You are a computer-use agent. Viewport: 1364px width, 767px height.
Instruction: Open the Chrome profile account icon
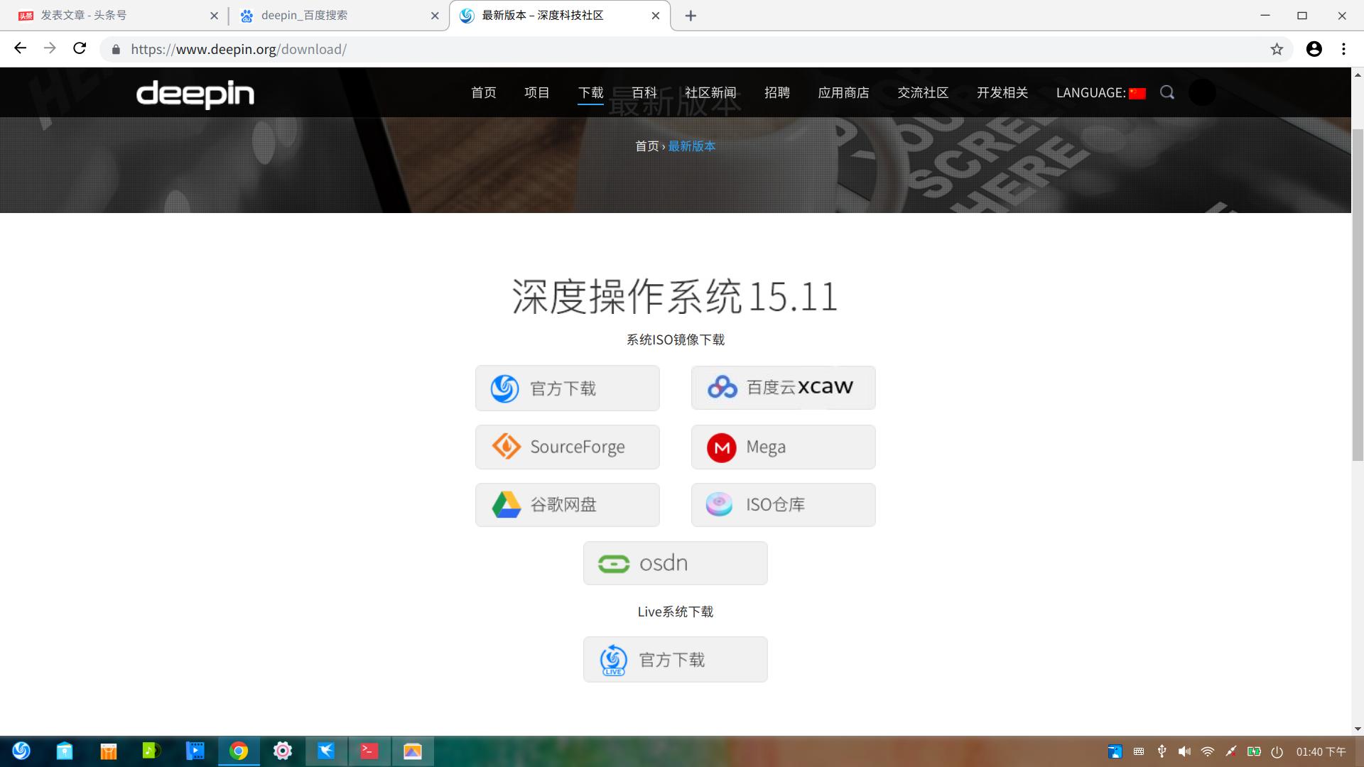point(1314,49)
